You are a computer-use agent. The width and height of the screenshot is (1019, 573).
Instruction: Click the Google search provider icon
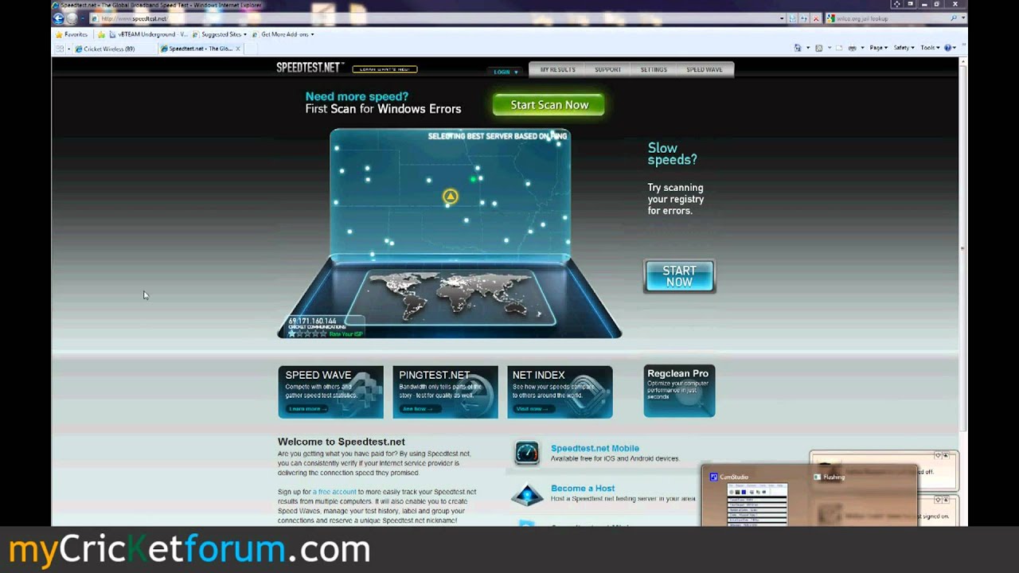[x=831, y=18]
